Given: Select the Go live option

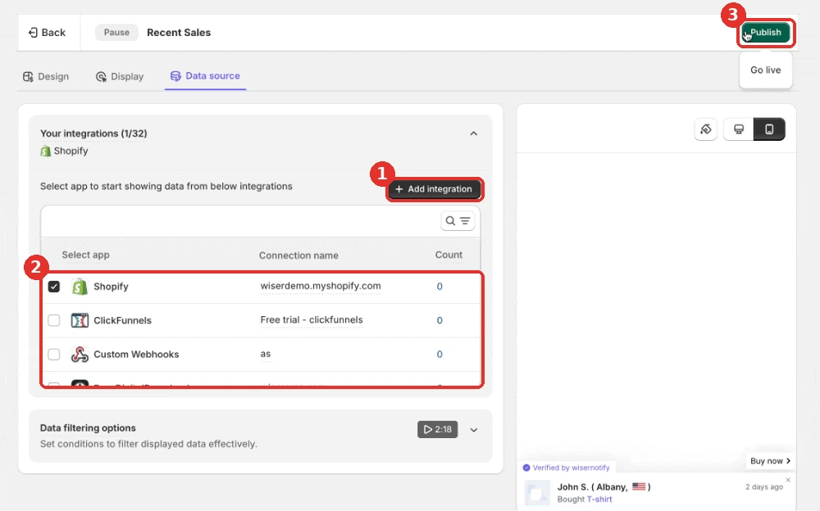Looking at the screenshot, I should 765,70.
